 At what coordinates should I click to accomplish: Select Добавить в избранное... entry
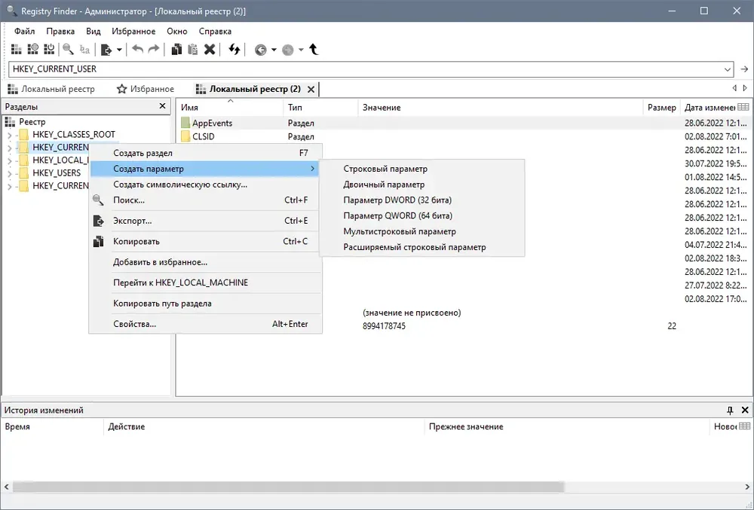pos(205,262)
